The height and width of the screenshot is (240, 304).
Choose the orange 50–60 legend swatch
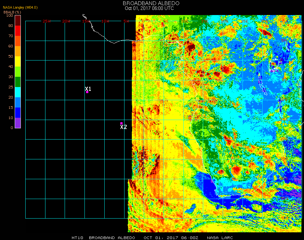[x=18, y=51]
